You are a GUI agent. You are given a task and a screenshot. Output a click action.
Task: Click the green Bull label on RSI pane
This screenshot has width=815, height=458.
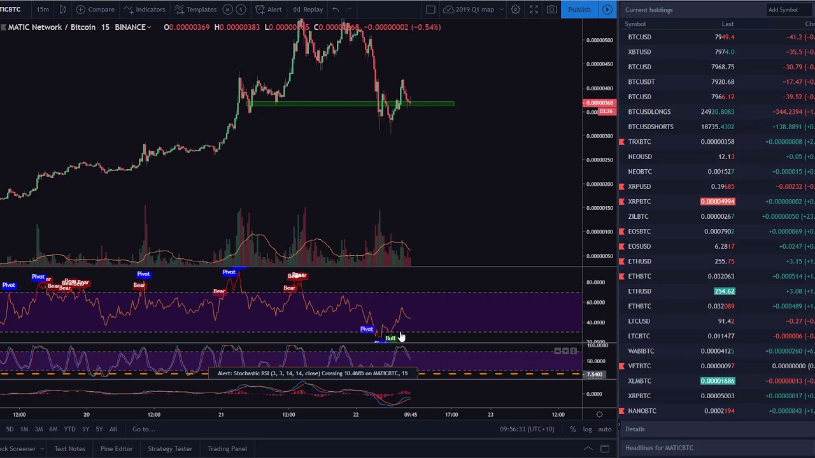point(390,338)
